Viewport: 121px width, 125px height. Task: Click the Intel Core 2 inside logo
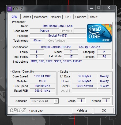[99, 33]
